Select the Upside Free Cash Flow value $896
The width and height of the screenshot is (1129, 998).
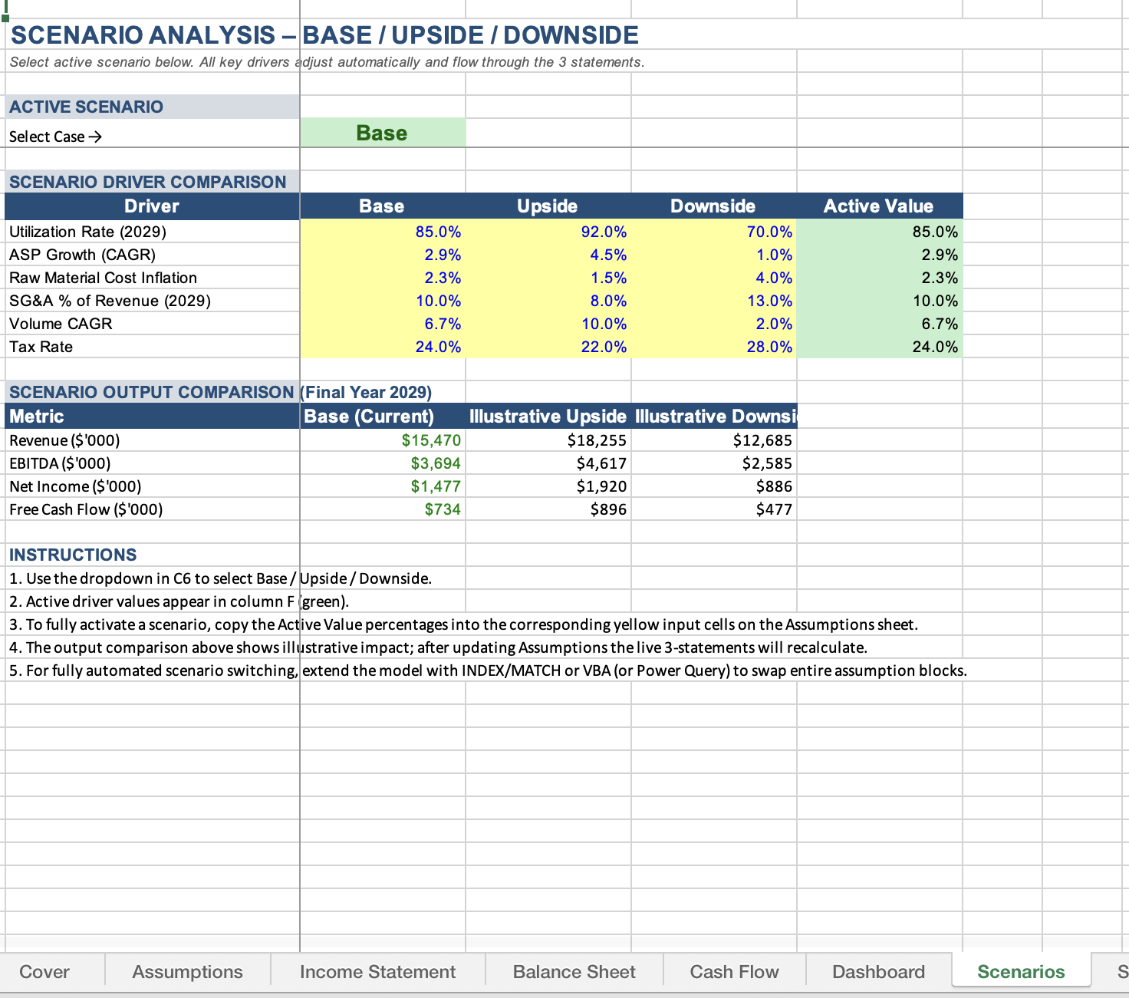coord(548,509)
